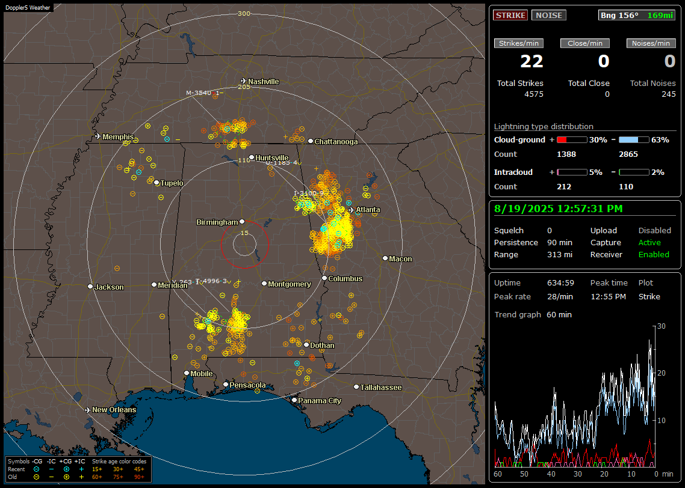The width and height of the screenshot is (685, 488).
Task: Click the bearing and distance readout box
Action: coord(637,15)
